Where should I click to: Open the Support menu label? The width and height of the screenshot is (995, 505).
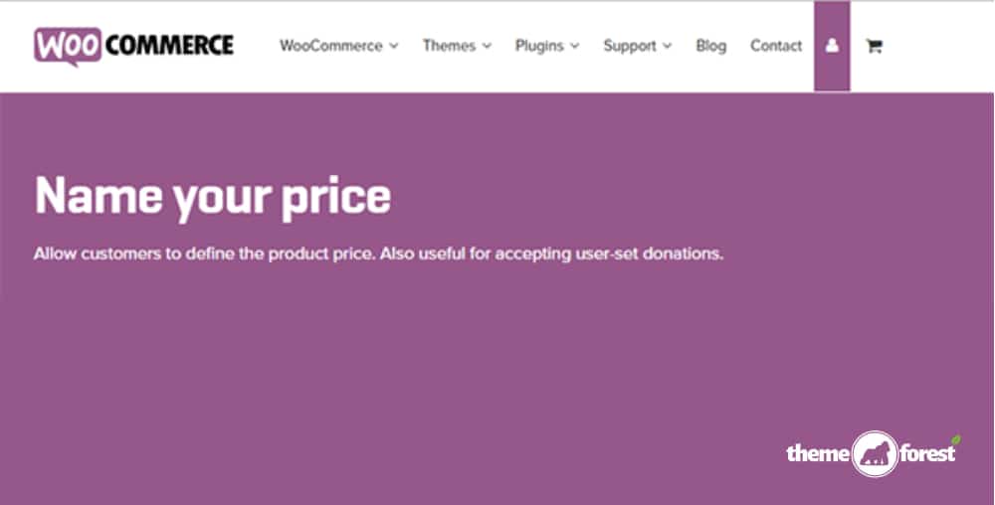point(629,46)
